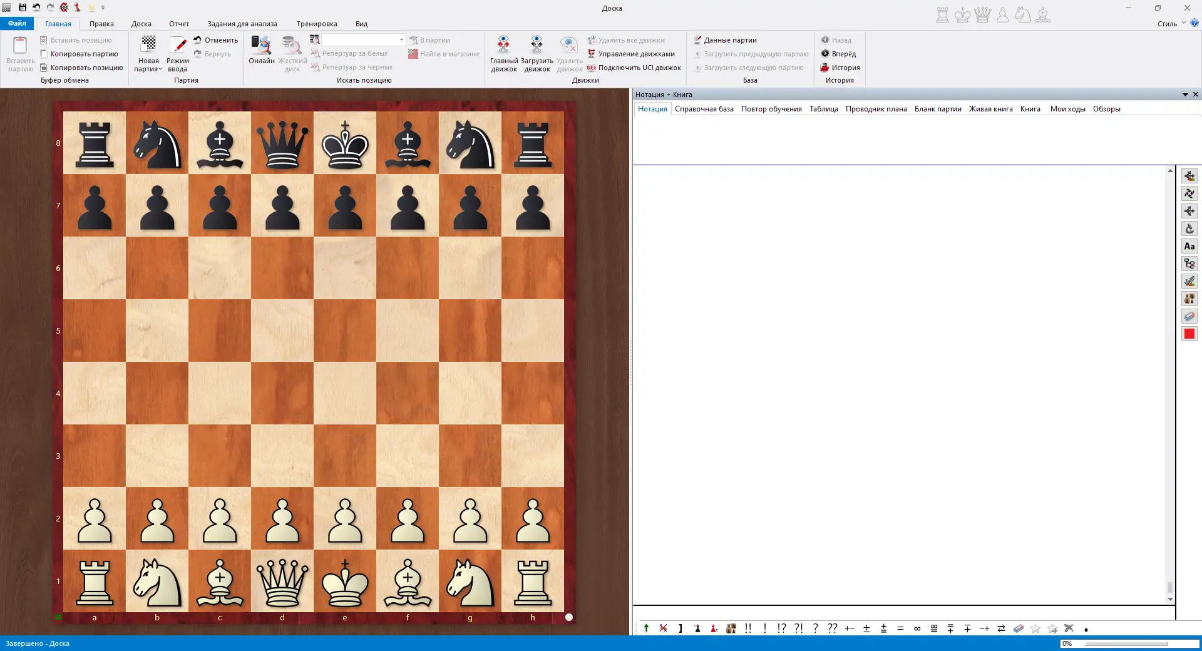Image resolution: width=1202 pixels, height=651 pixels.
Task: Expand the Стиль dropdown menu
Action: click(1171, 24)
